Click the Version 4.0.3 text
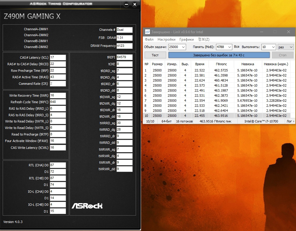 pyautogui.click(x=13, y=222)
